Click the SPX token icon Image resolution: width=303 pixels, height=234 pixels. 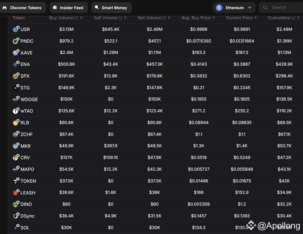pos(16,76)
